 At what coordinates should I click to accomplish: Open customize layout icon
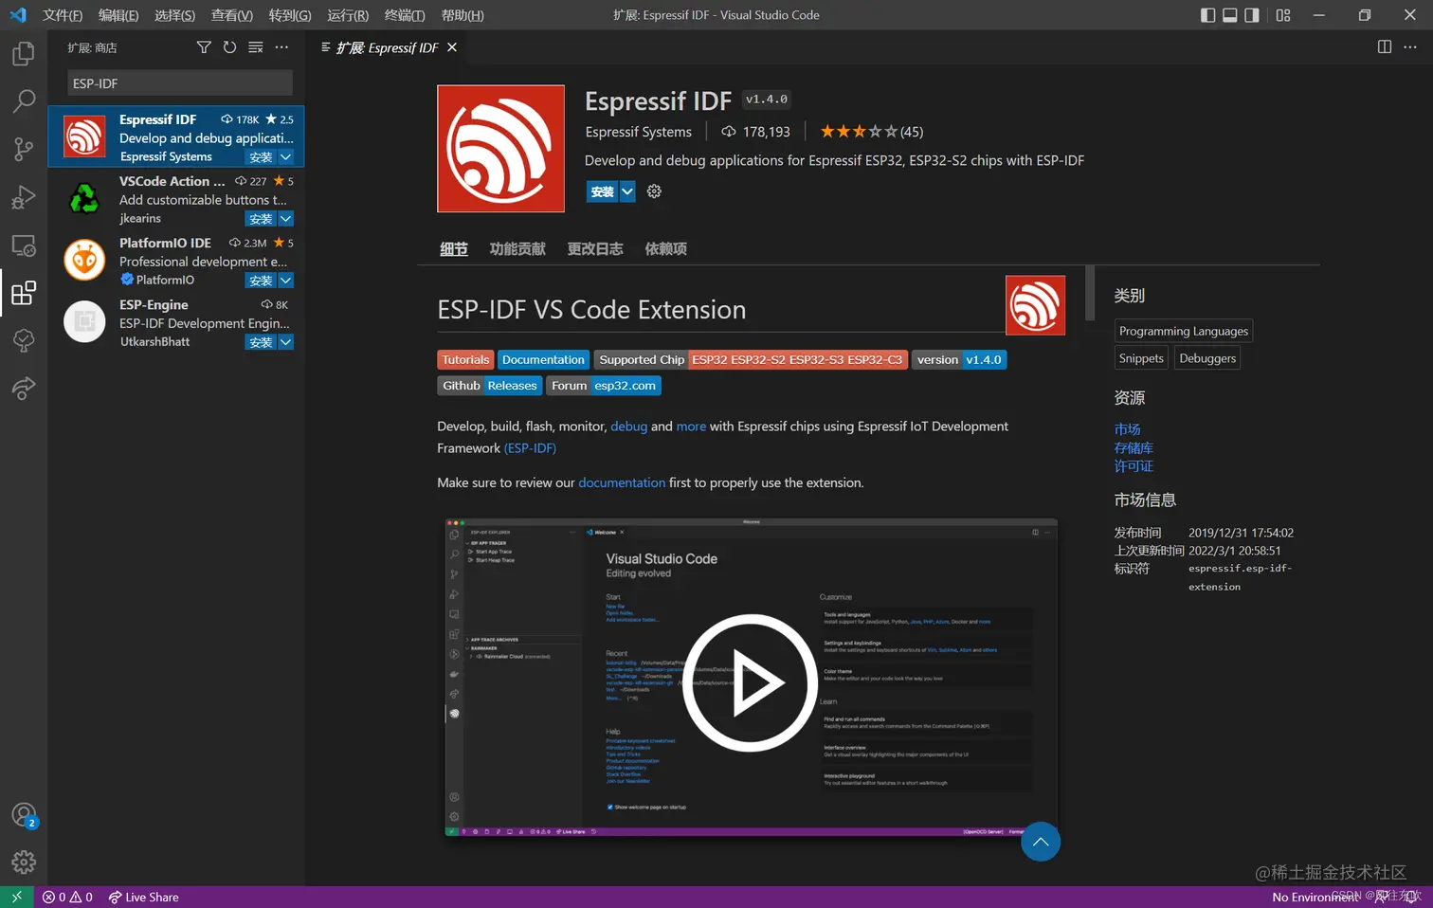[x=1283, y=15]
